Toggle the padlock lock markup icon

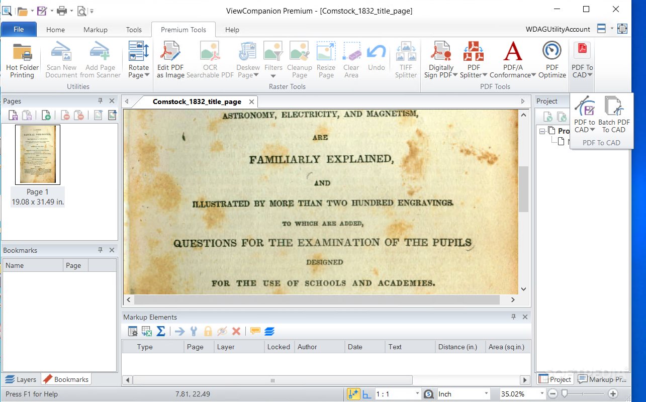point(208,331)
